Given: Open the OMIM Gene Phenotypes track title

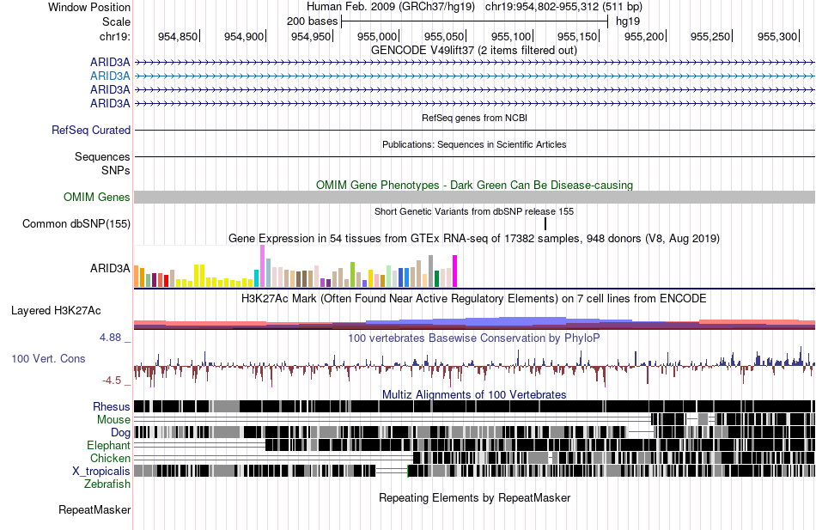Looking at the screenshot, I should [x=474, y=185].
